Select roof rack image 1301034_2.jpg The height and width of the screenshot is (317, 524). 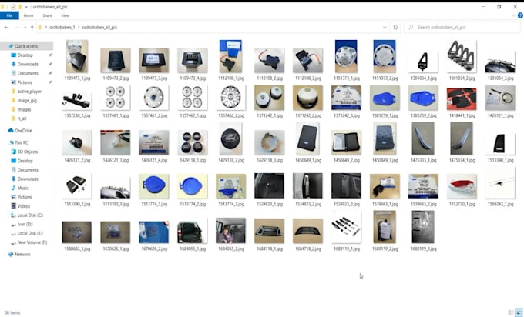click(x=462, y=55)
